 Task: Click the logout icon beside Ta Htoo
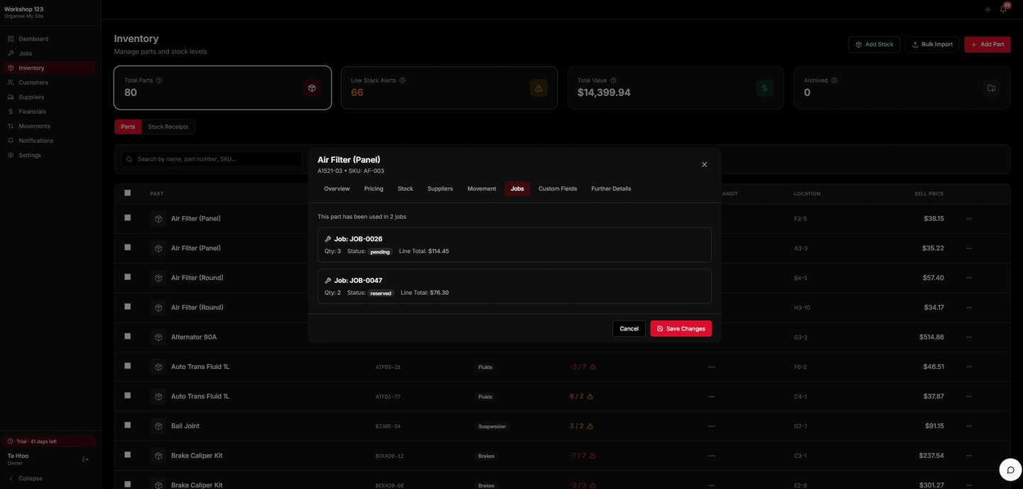[85, 459]
